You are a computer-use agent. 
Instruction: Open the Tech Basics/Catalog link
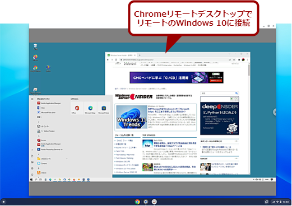124,158
